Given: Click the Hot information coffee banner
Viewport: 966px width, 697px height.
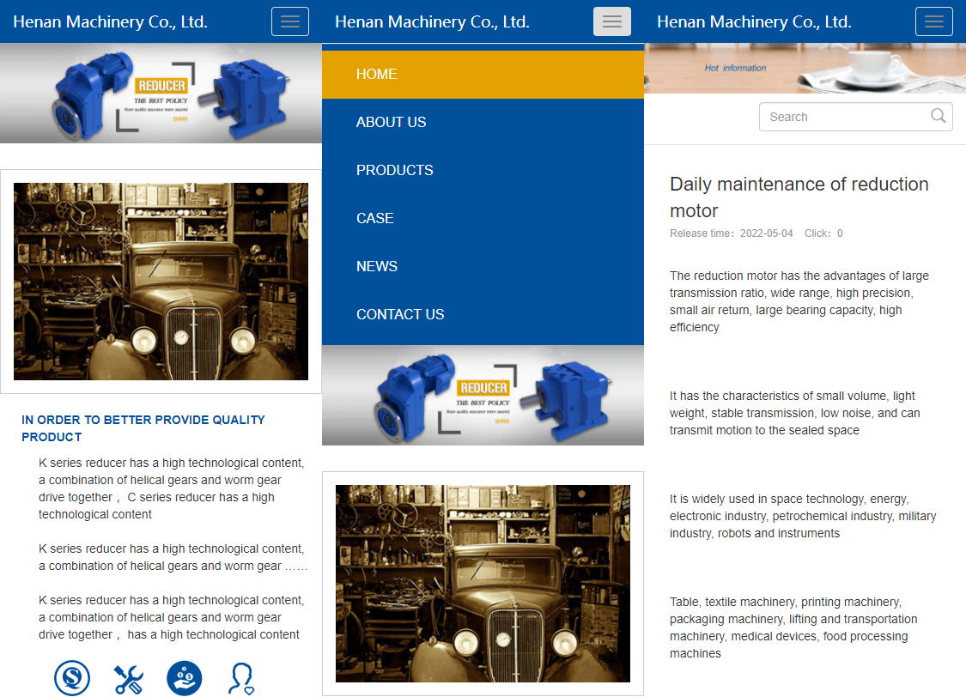Looking at the screenshot, I should pyautogui.click(x=805, y=69).
